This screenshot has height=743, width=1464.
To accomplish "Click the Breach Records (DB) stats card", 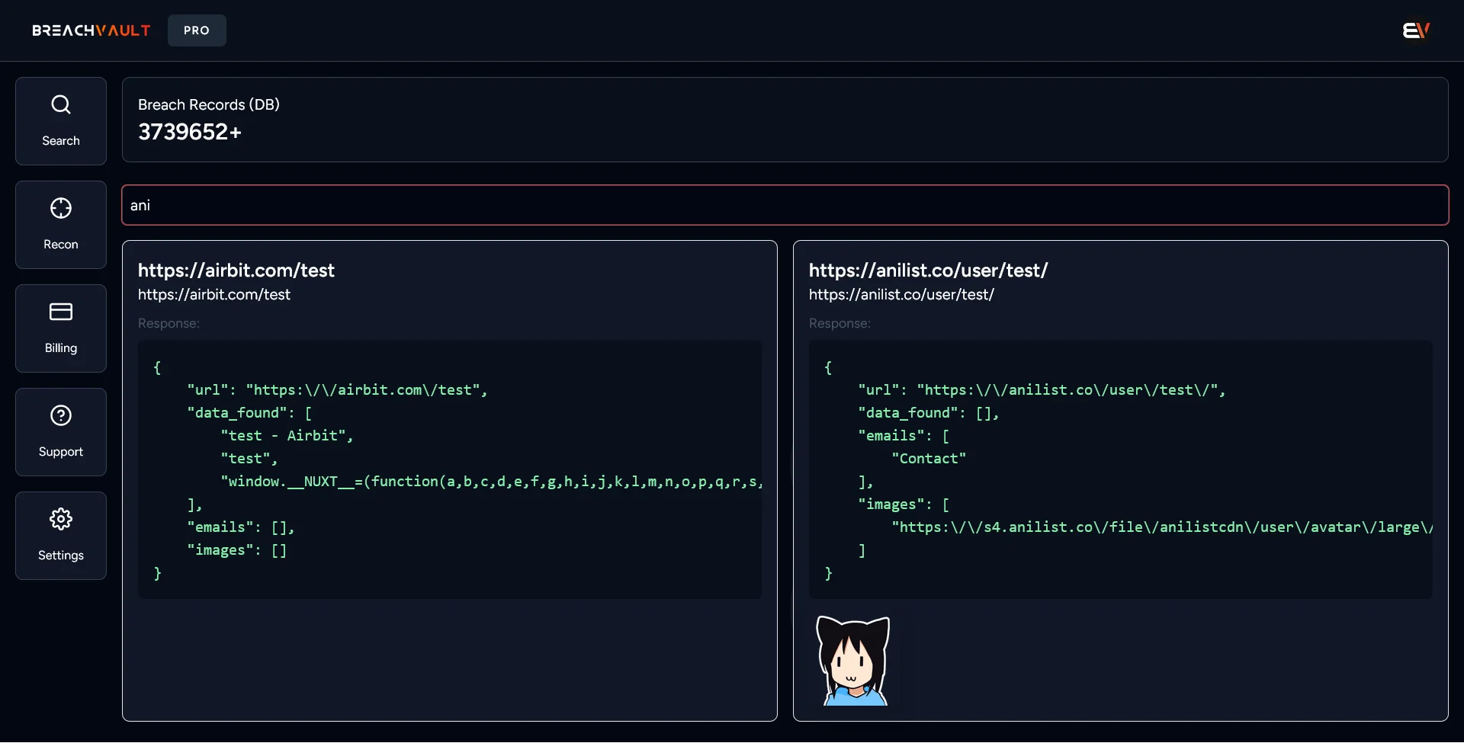I will coord(785,120).
